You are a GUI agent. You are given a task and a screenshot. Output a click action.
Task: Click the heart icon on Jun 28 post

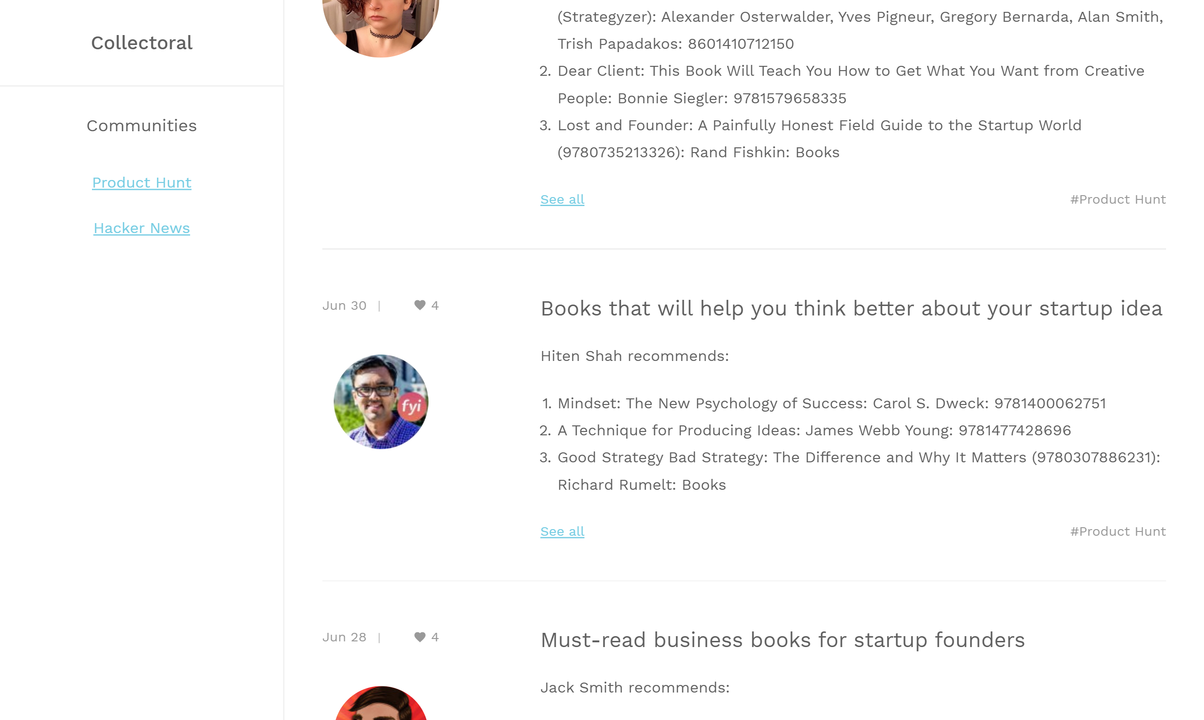point(420,637)
